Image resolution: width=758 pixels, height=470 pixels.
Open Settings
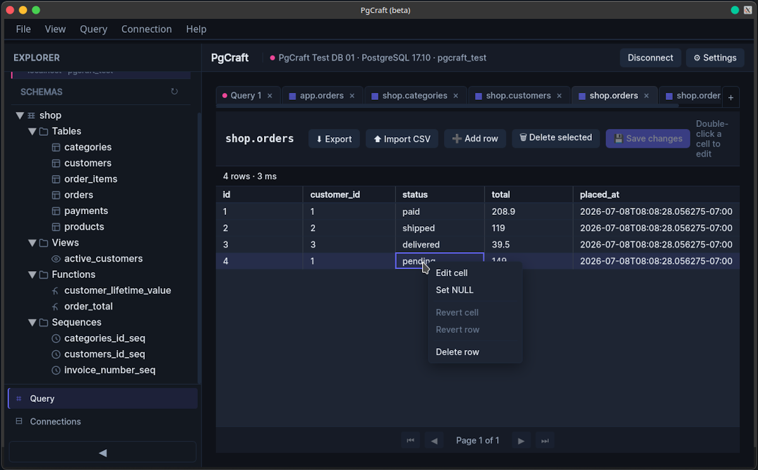pos(715,57)
